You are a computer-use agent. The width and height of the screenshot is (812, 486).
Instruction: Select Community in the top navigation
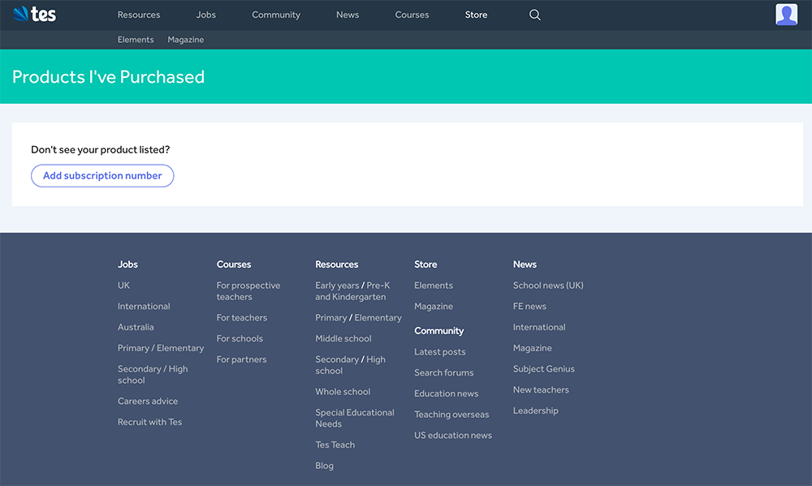(276, 15)
